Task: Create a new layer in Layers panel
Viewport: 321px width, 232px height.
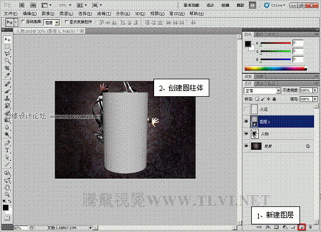Action: [x=302, y=227]
